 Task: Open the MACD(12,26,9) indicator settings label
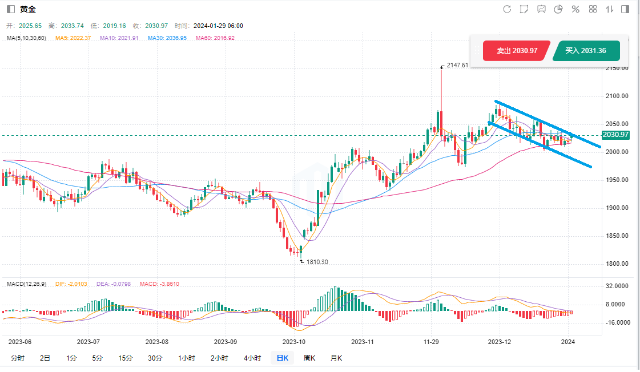pos(28,284)
